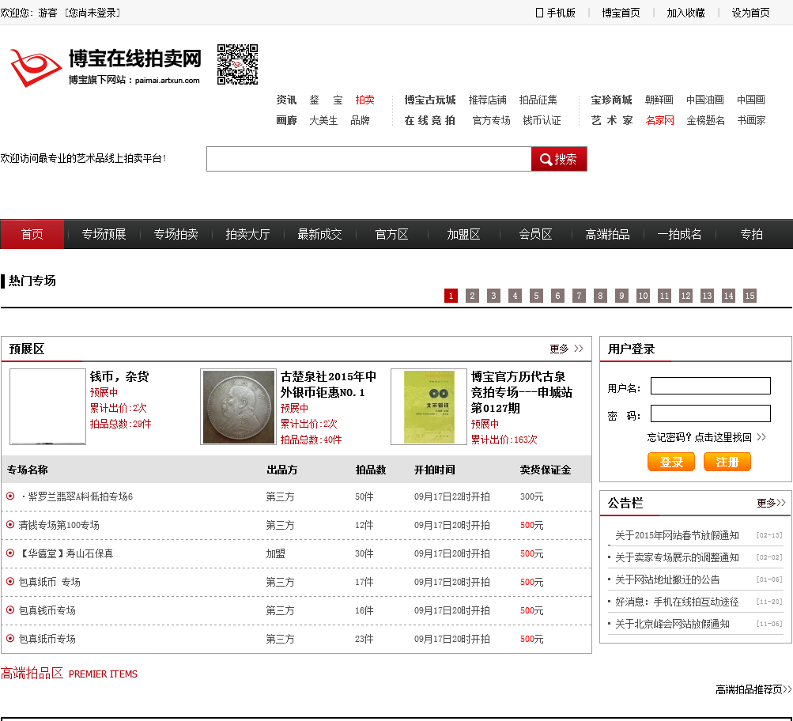The height and width of the screenshot is (721, 793).
Task: Open 古楚泉社2015年中外银币钜惠NO.1 title
Action: (329, 384)
